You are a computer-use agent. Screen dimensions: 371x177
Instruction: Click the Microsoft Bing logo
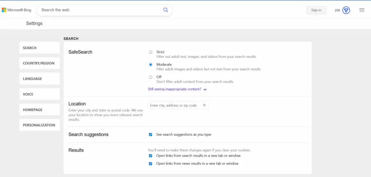click(16, 10)
